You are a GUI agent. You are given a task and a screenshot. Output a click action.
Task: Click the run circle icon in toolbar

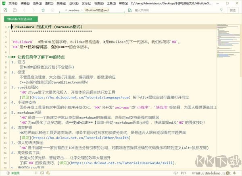[52, 10]
